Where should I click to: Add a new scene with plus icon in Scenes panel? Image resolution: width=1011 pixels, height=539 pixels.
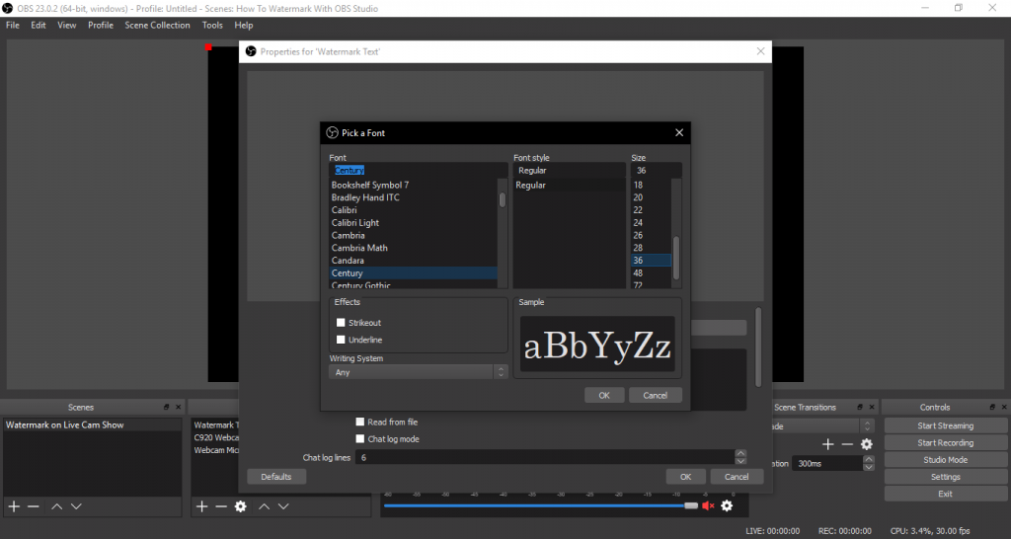point(14,506)
